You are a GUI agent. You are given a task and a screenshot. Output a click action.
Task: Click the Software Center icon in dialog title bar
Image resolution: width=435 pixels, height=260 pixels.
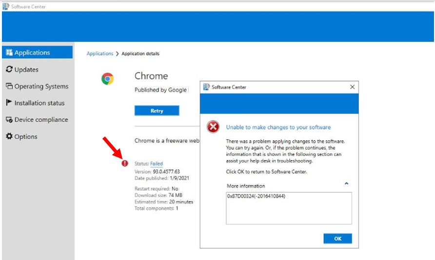(206, 87)
